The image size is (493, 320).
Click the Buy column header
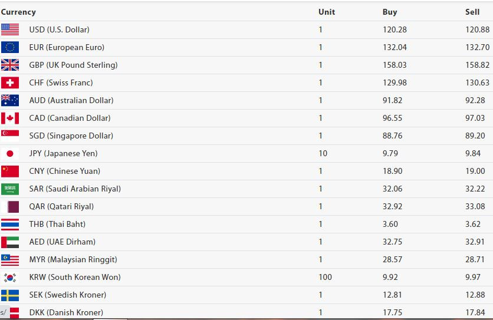point(390,12)
